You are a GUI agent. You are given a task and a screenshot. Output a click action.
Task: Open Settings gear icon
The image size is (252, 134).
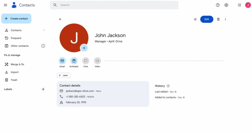pyautogui.click(x=226, y=5)
